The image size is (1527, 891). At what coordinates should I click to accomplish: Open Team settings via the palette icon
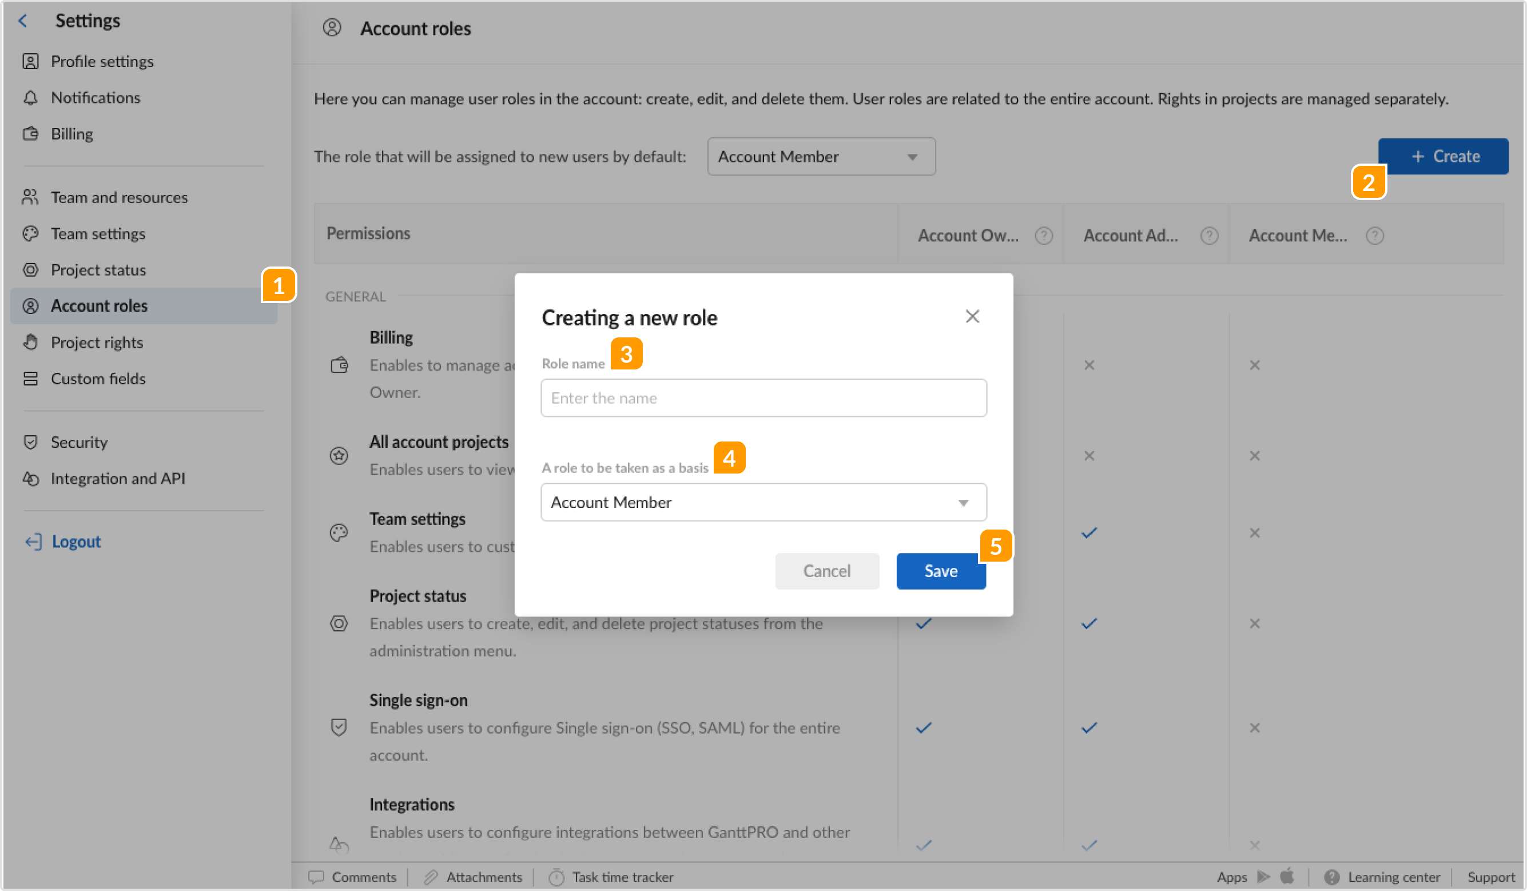tap(31, 233)
